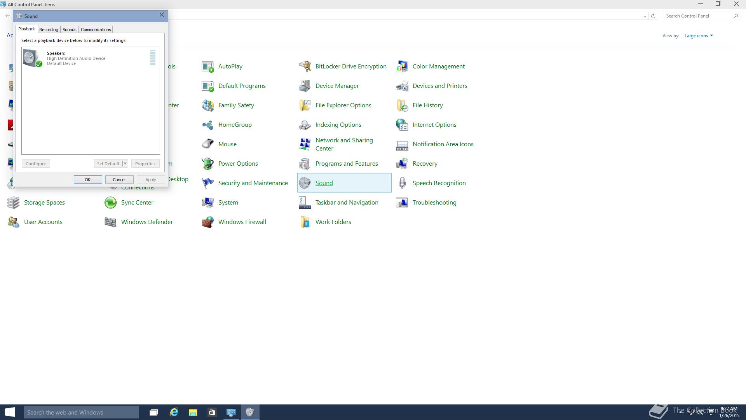The image size is (746, 420).
Task: Open Internet Options icon
Action: (402, 125)
